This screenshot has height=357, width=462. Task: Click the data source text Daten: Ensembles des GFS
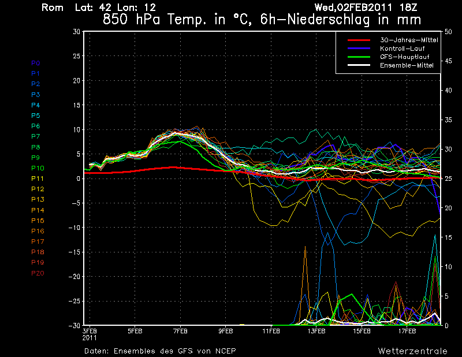click(x=160, y=351)
